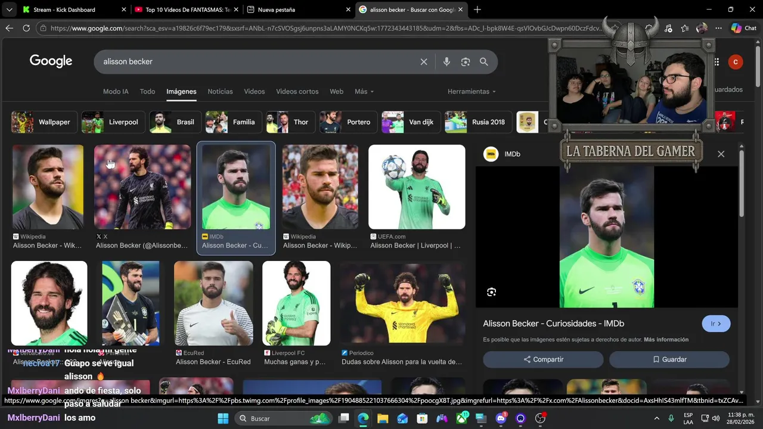Switch to the Web results tab
Image resolution: width=763 pixels, height=429 pixels.
point(336,92)
